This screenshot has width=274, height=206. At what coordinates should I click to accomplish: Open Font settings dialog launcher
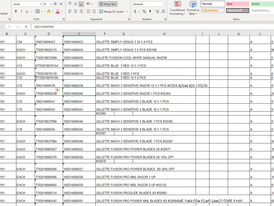64,19
